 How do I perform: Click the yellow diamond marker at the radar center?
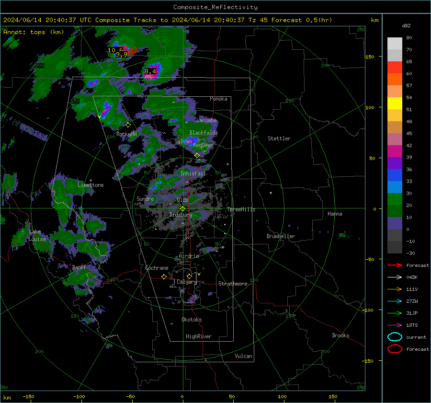(182, 209)
